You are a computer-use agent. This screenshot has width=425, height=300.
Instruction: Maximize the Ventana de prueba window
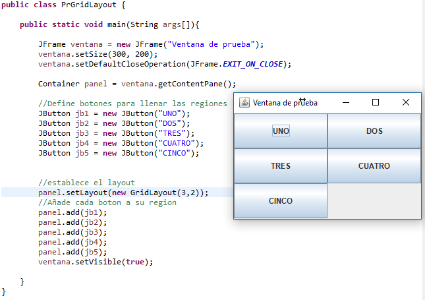tap(376, 103)
